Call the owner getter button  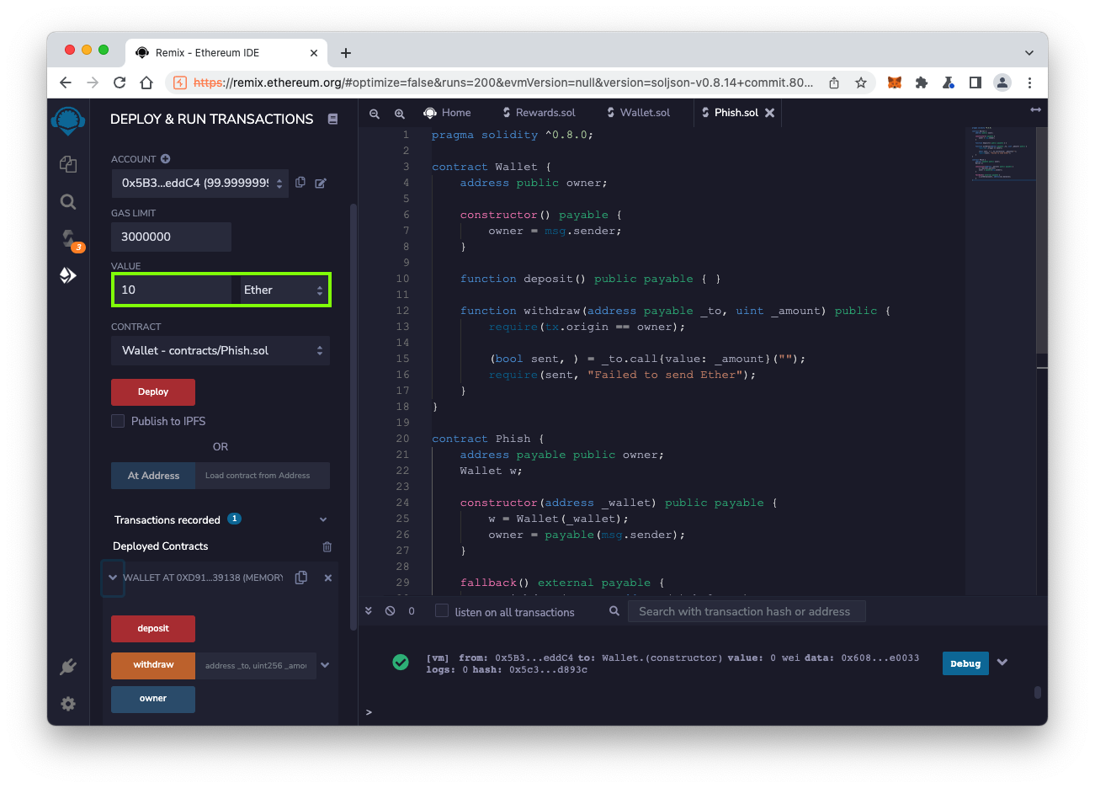153,699
